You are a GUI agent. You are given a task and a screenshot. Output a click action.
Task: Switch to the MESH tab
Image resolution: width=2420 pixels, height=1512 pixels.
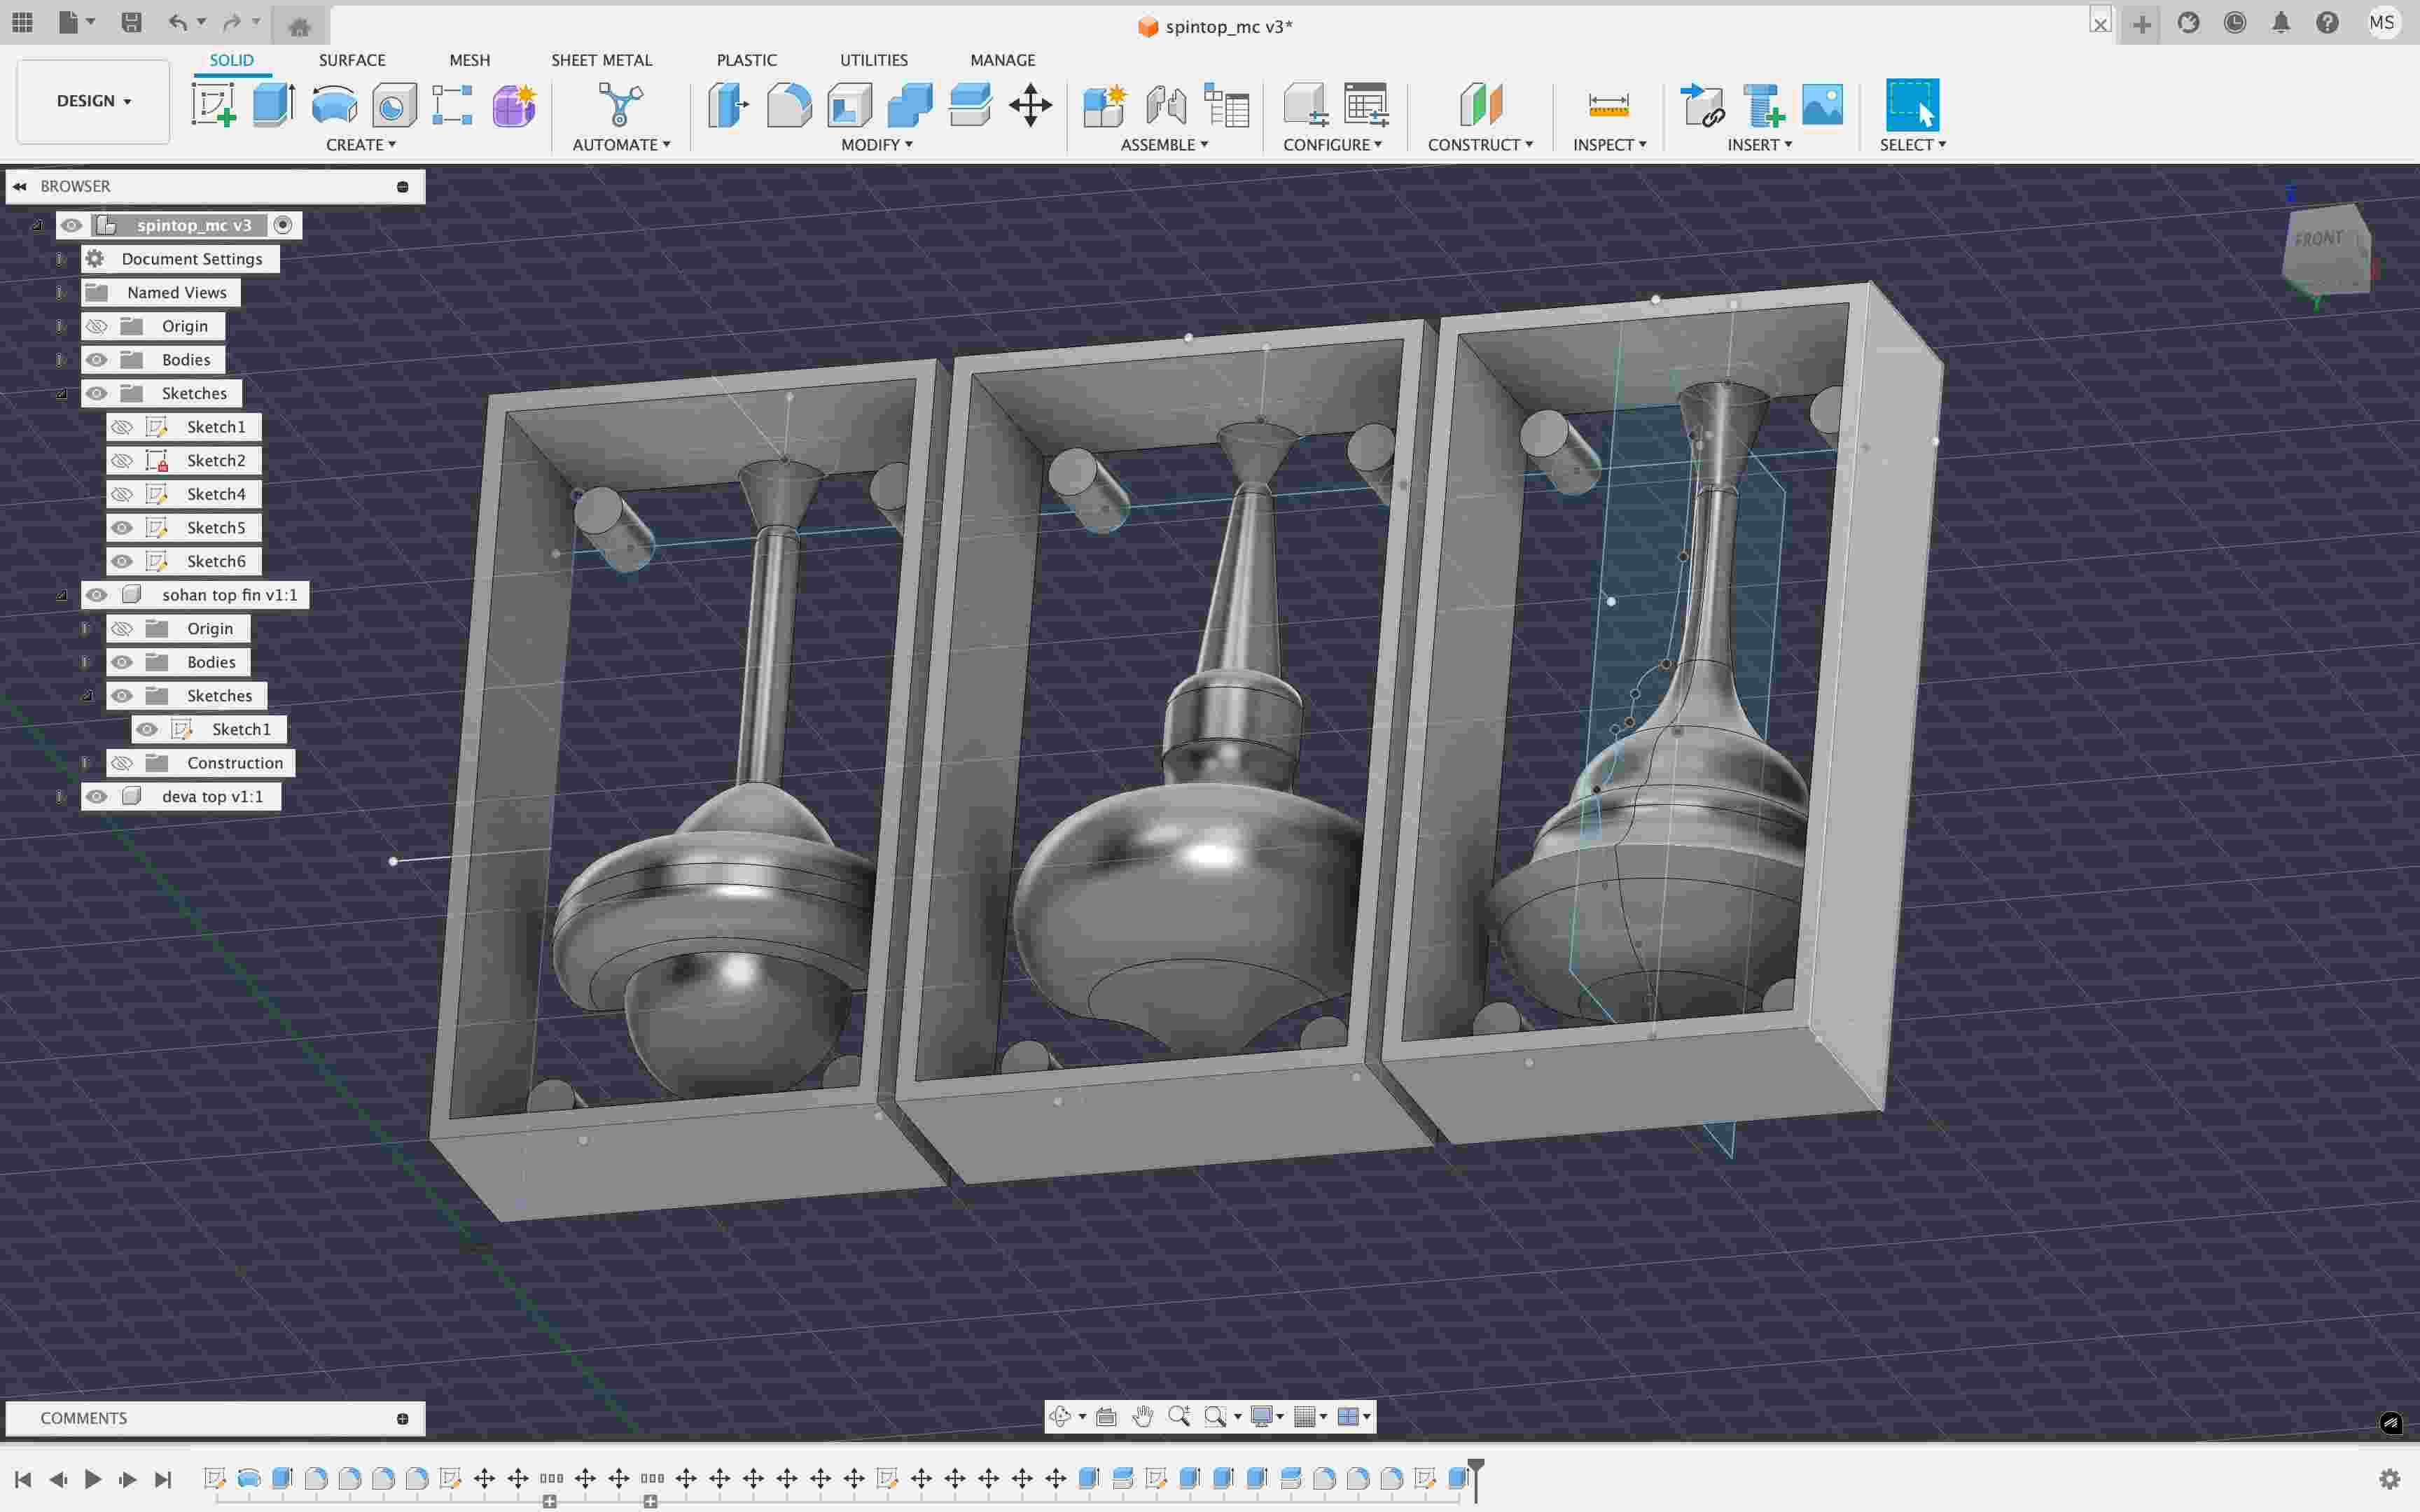(470, 60)
